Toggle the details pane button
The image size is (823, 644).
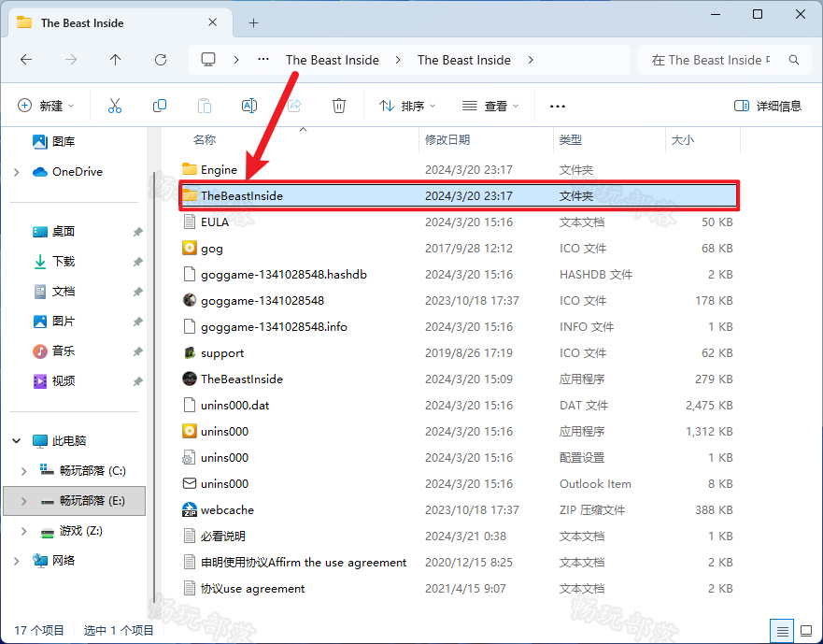(767, 106)
